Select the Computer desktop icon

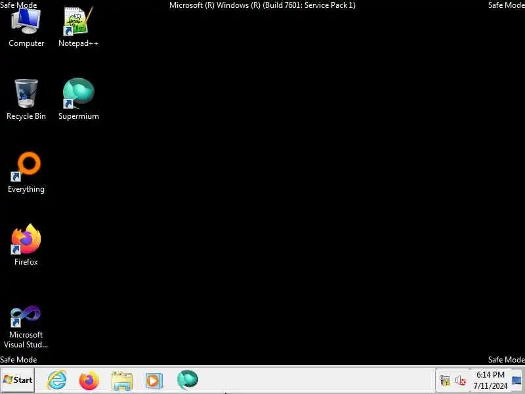[x=26, y=28]
